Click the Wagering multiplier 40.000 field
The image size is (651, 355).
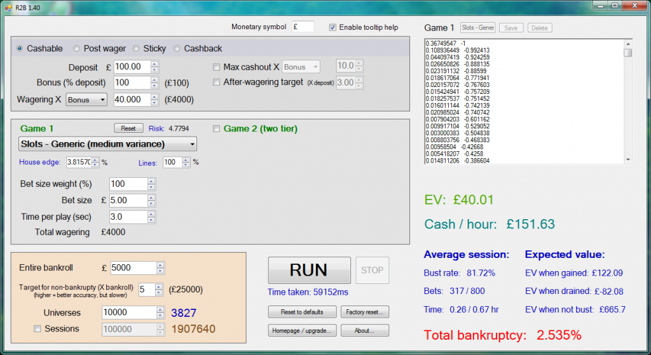132,100
